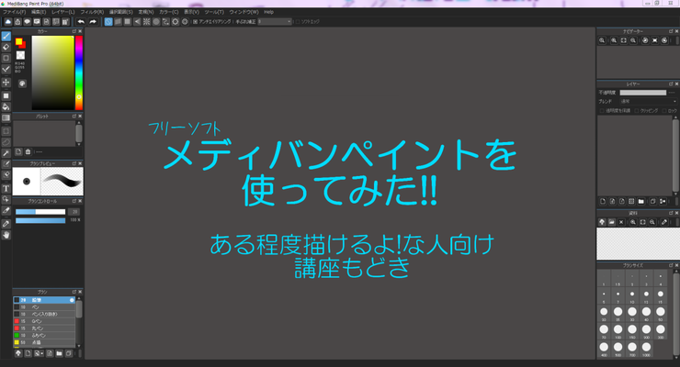Zoom in using Navigator panel
Image resolution: width=680 pixels, height=367 pixels.
coord(614,40)
